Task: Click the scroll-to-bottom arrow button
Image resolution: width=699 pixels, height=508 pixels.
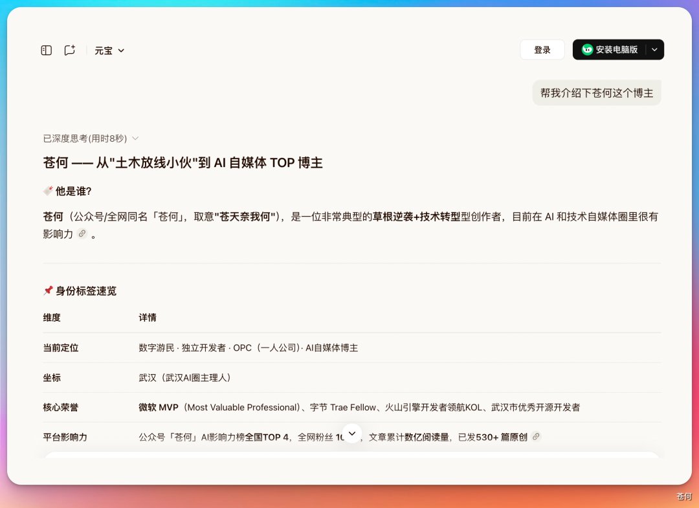Action: click(x=351, y=434)
